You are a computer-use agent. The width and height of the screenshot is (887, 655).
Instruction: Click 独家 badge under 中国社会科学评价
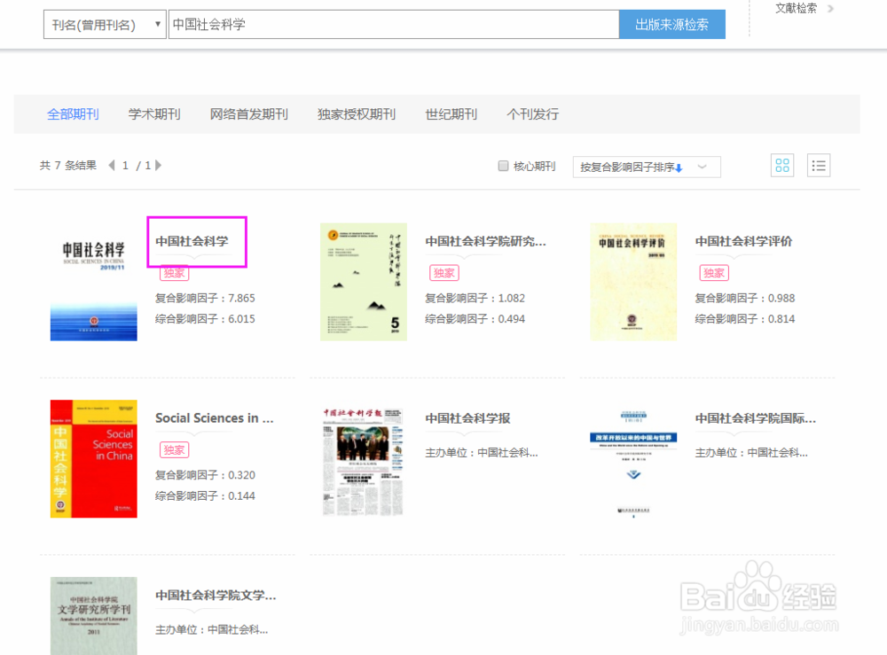714,273
